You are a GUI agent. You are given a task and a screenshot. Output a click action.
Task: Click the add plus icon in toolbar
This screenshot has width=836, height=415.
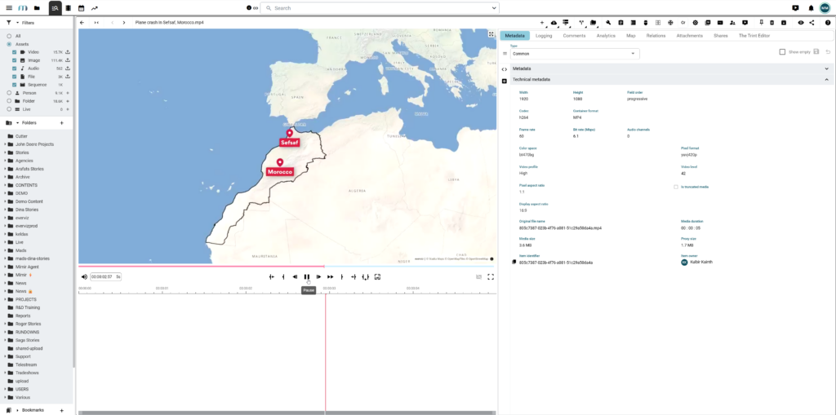tap(542, 23)
